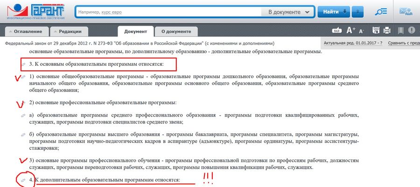Click the document title 'Федеральный закон от 29 декабря 2012'
Viewport: 420px width, 187px height.
140,43
